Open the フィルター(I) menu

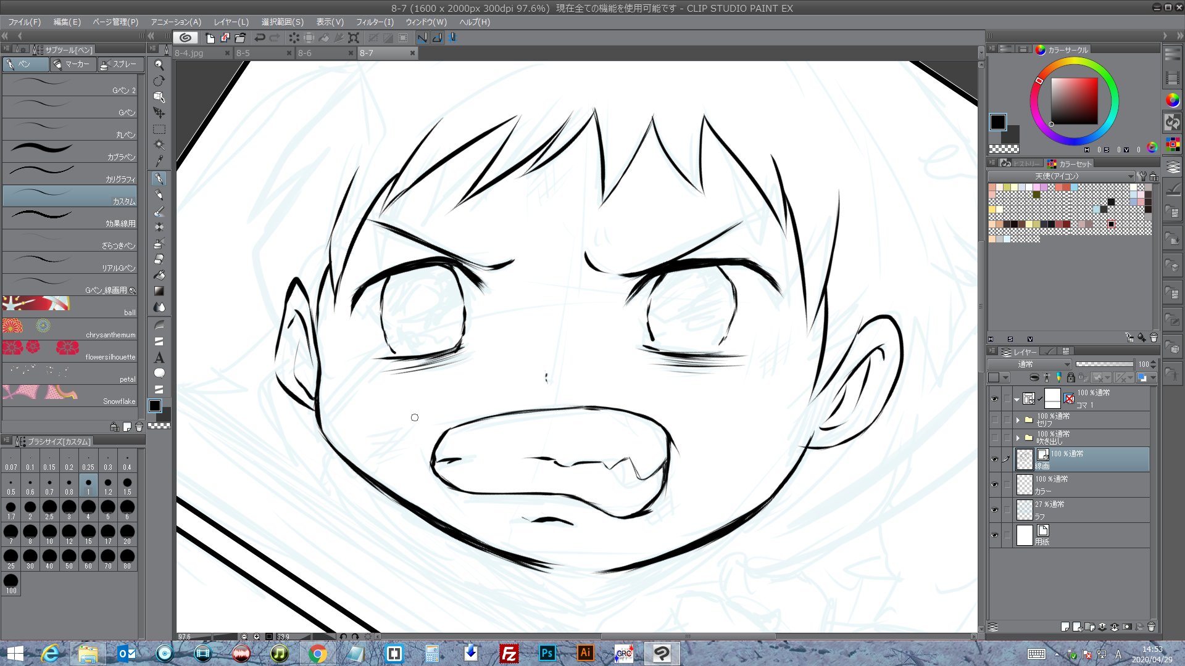[x=374, y=22]
